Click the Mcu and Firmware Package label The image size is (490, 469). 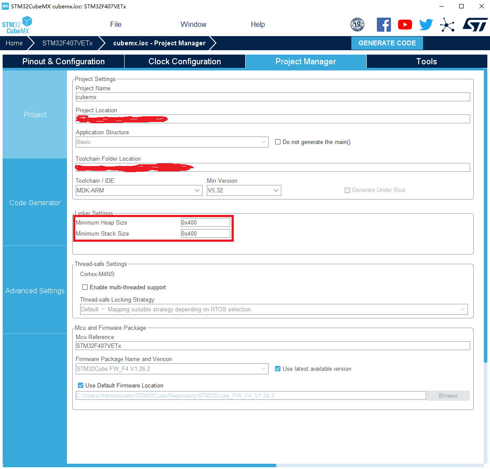[x=111, y=328]
